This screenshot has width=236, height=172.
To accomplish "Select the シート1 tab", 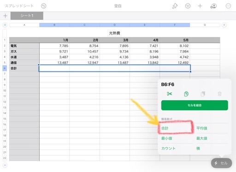I will pos(27,16).
